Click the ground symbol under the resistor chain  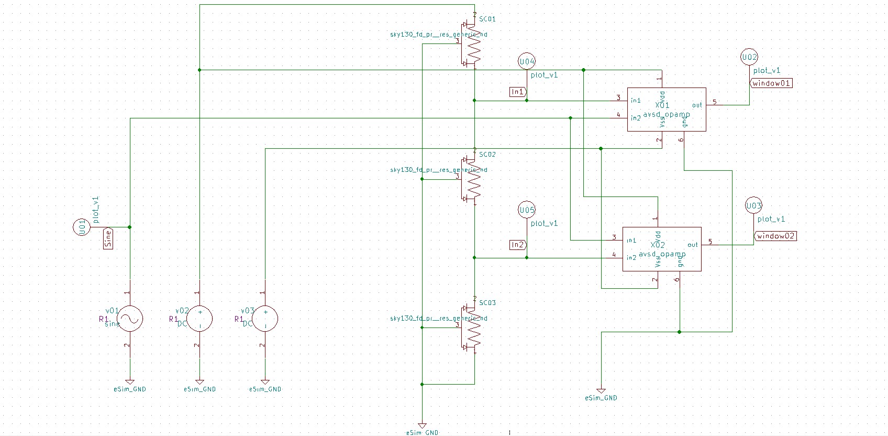coord(422,426)
